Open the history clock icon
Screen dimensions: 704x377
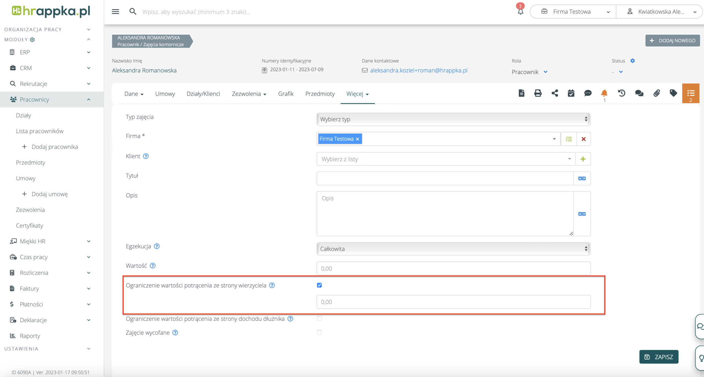point(621,93)
